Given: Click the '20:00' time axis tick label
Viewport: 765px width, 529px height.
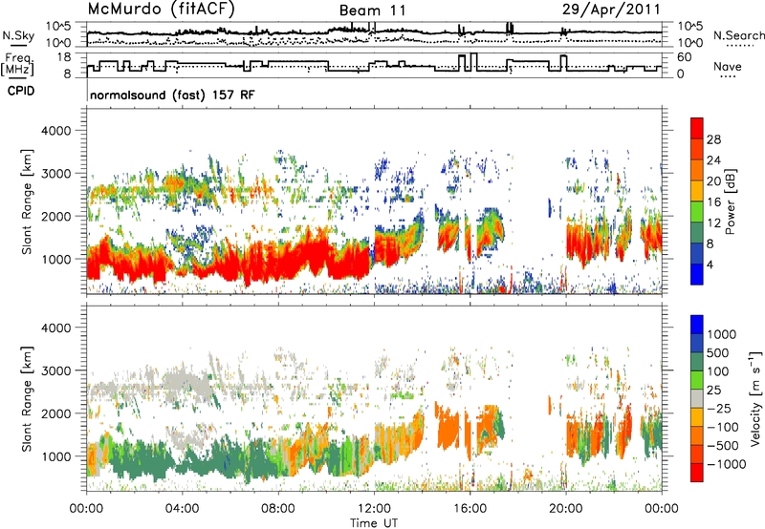Looking at the screenshot, I should 565,509.
